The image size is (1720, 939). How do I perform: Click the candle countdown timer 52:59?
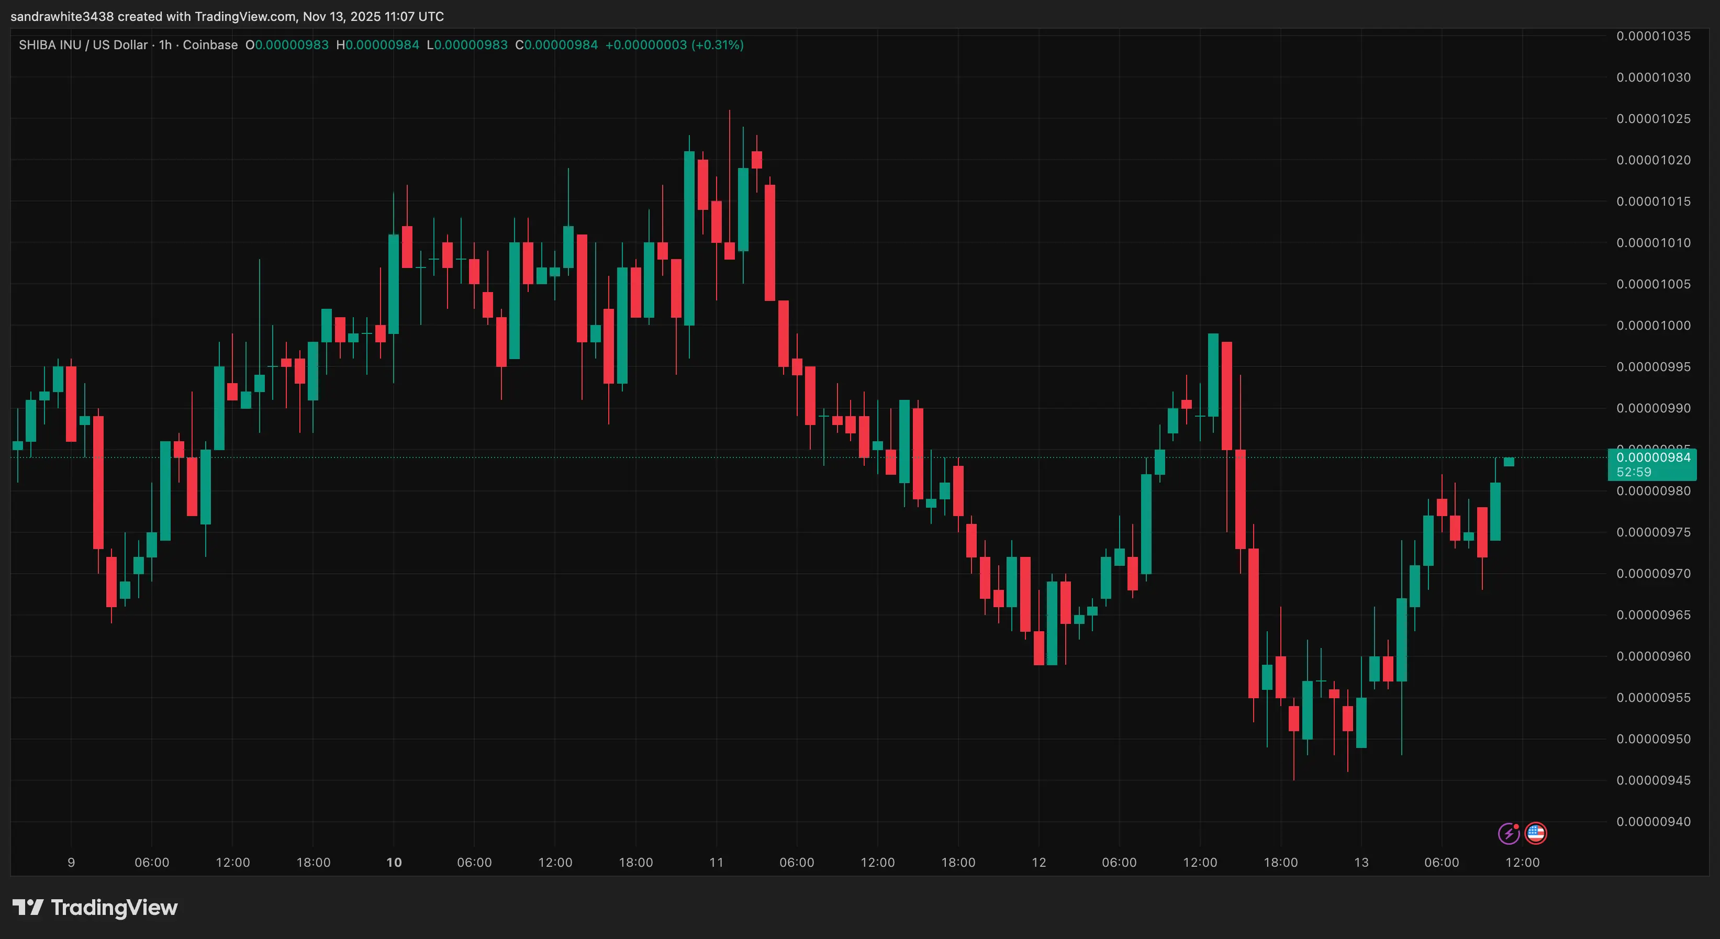(1634, 471)
